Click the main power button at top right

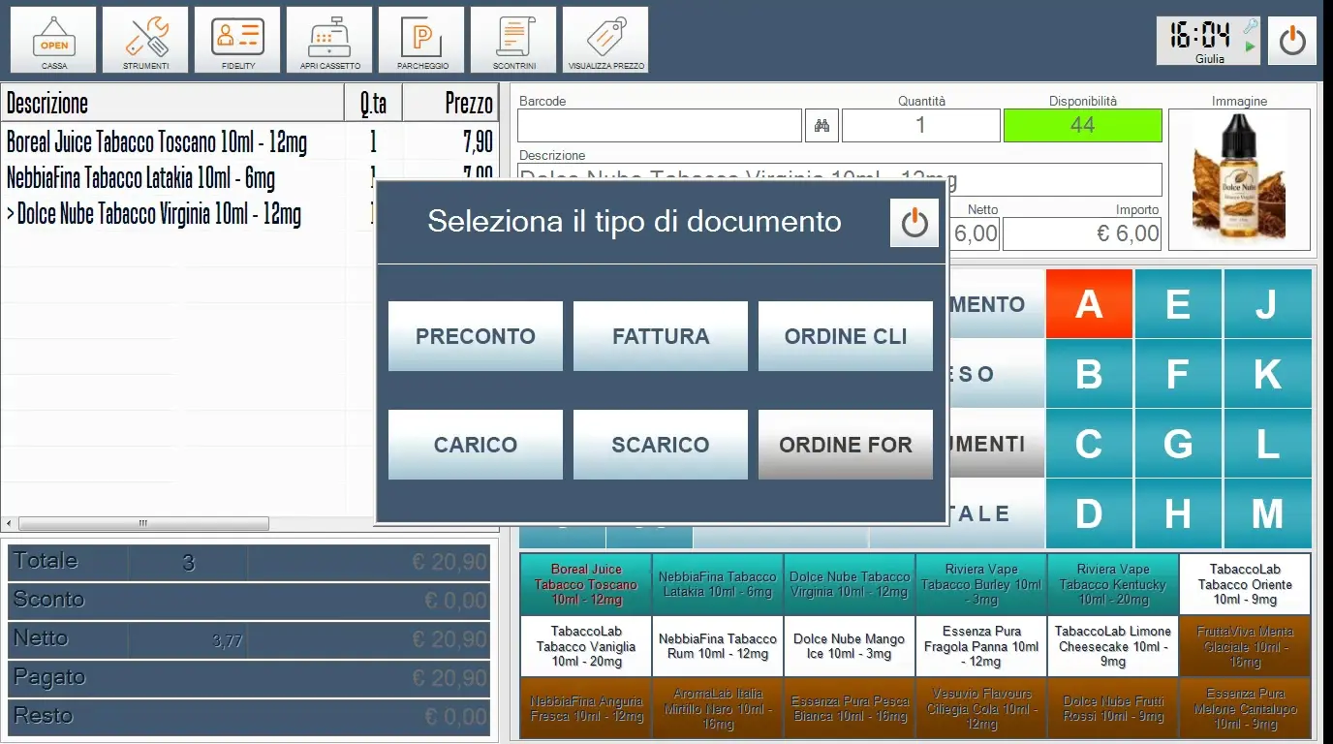click(x=1292, y=41)
